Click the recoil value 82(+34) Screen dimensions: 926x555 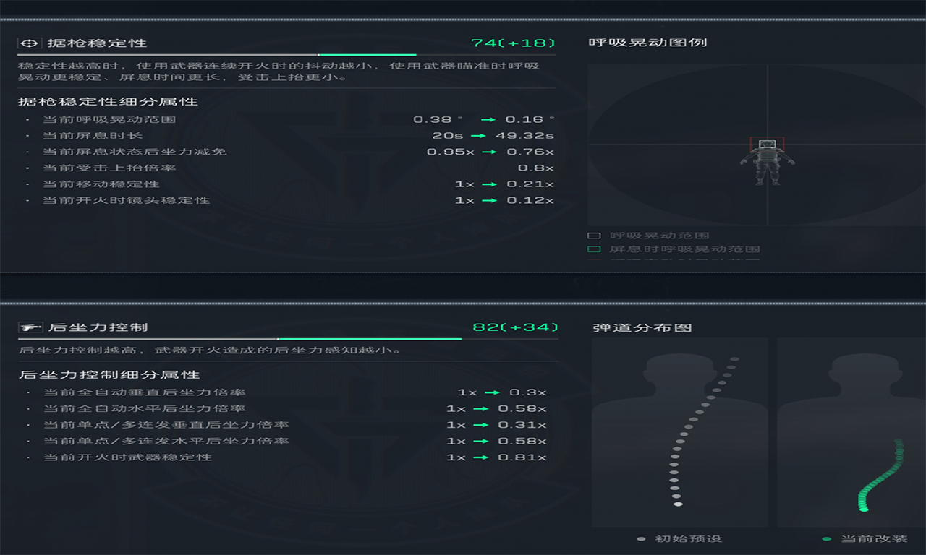[515, 327]
